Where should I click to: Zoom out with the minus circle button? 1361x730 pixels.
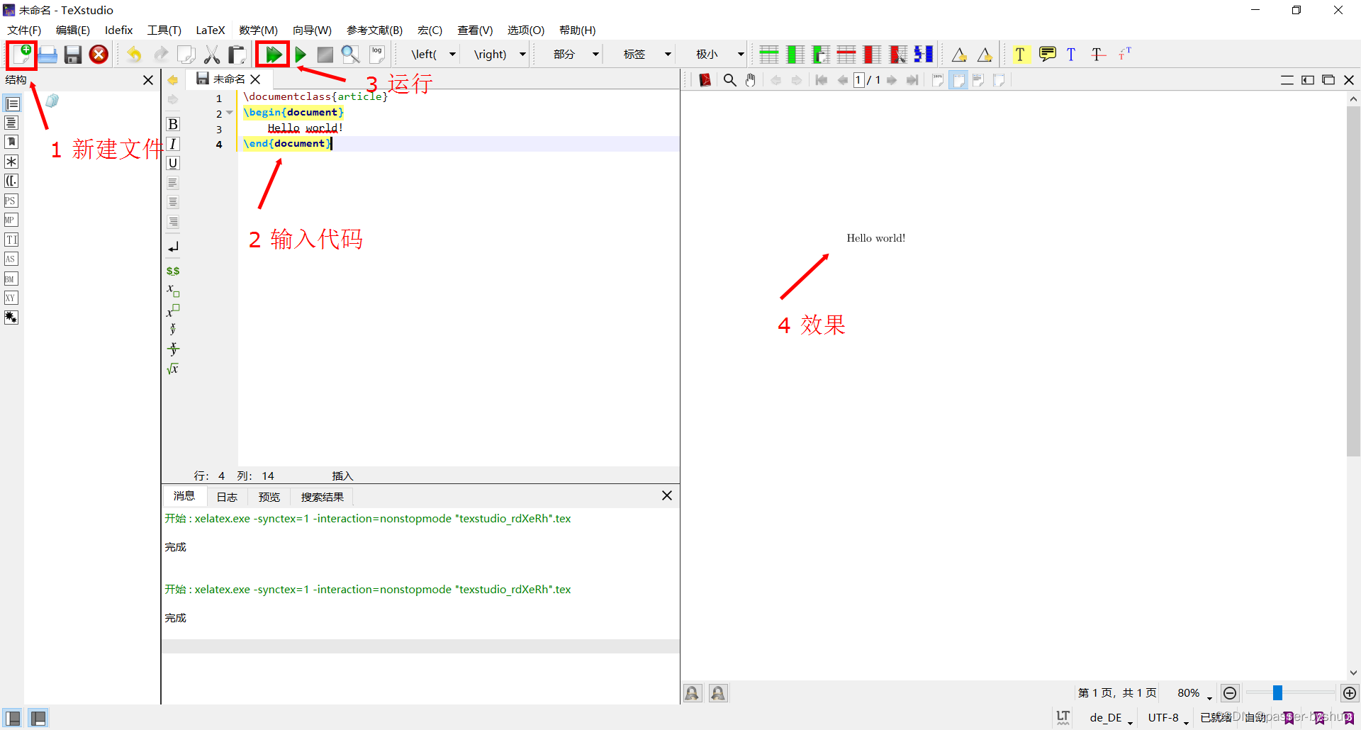pos(1231,693)
